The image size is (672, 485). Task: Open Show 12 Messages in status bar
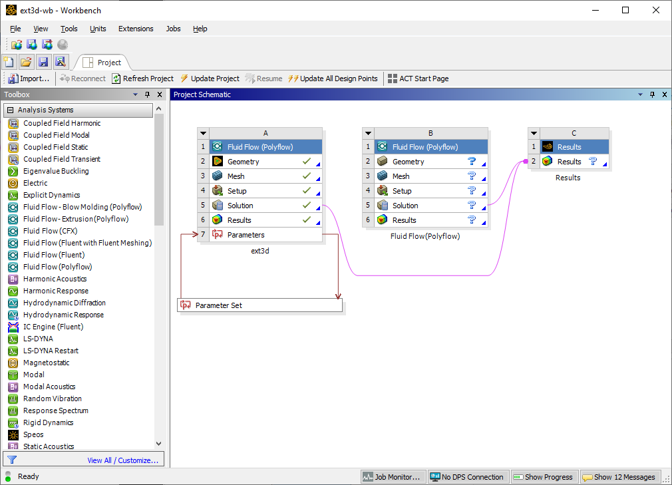click(619, 476)
